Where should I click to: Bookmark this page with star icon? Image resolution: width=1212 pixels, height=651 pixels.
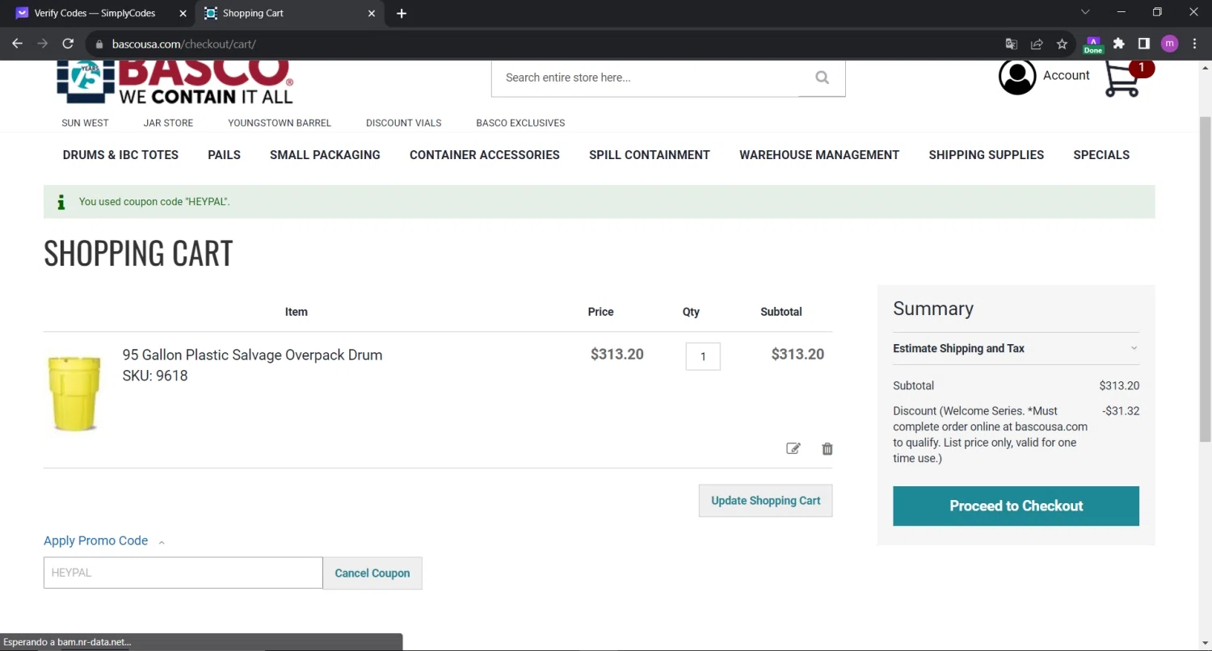(1062, 44)
